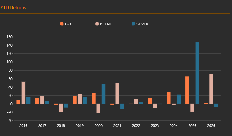The height and width of the screenshot is (136, 232).
Task: Click the 2023 x-axis label
Action: click(155, 126)
